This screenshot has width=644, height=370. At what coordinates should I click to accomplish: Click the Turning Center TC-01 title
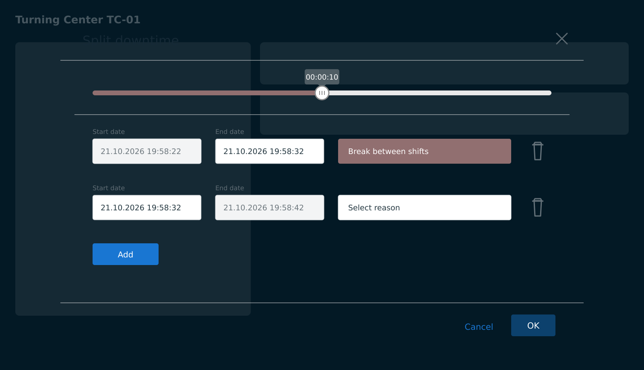coord(78,20)
